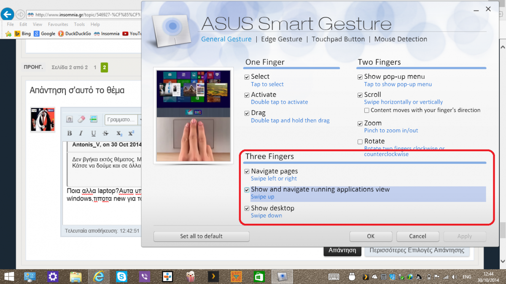Open the font dropdown in reply editor
This screenshot has width=506, height=284.
(x=124, y=119)
